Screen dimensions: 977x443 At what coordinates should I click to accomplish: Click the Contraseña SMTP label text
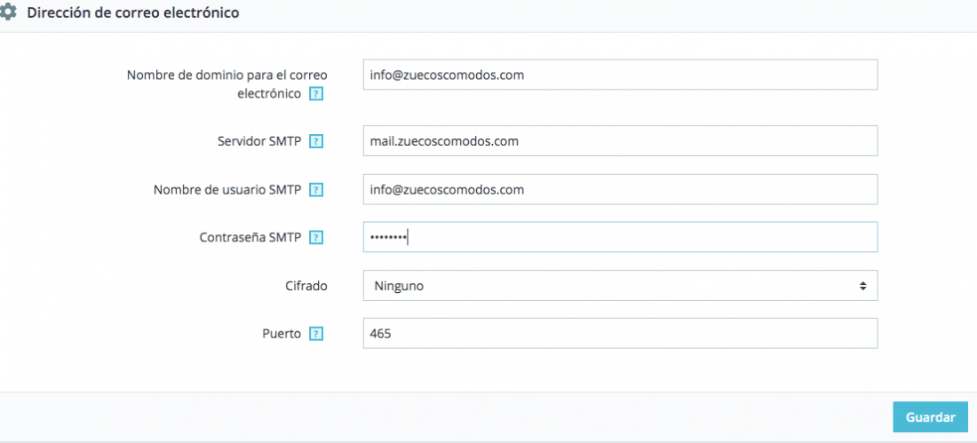[x=250, y=237]
